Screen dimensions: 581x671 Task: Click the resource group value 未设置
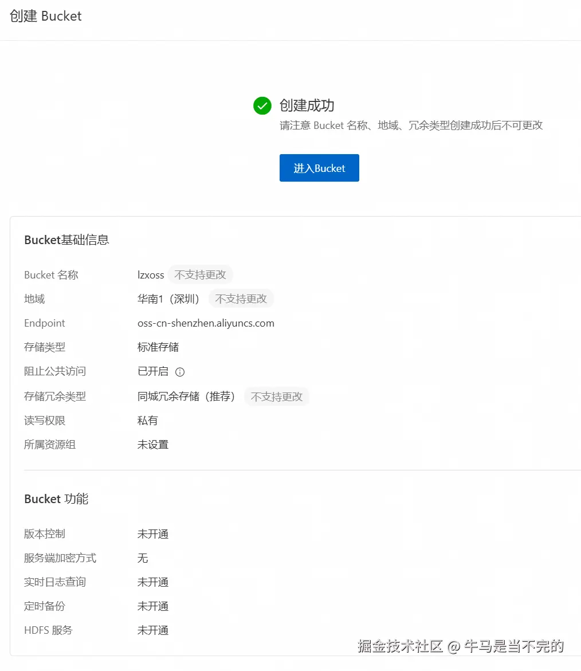pyautogui.click(x=153, y=445)
